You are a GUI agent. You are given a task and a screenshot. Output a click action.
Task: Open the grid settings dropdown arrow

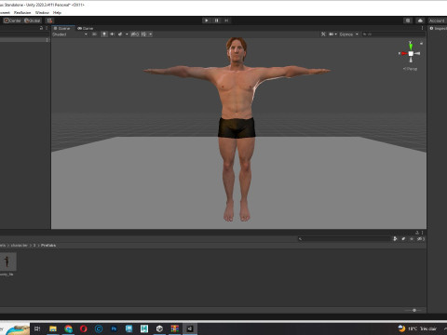pyautogui.click(x=151, y=34)
